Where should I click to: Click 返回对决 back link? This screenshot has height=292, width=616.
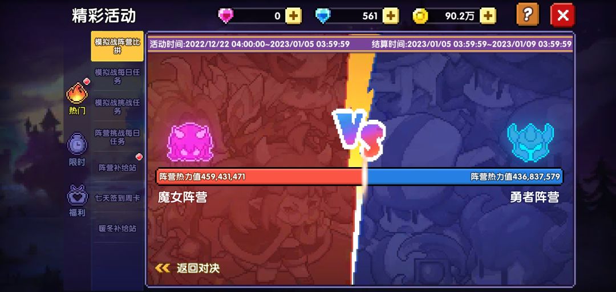click(x=188, y=269)
